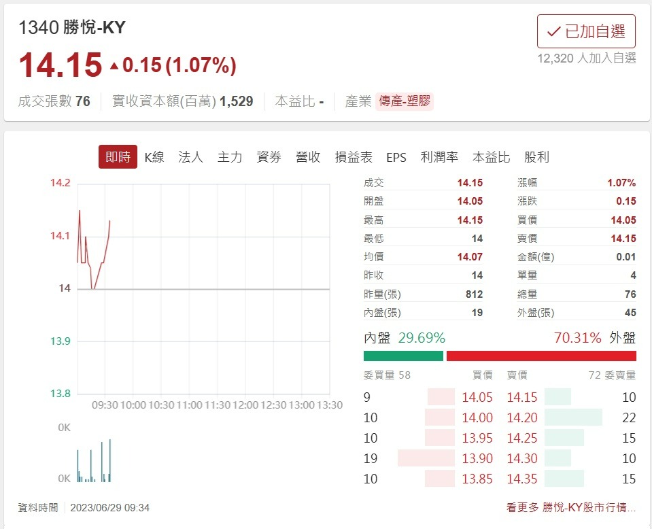Select the 利潤率 tab
Image resolution: width=652 pixels, height=529 pixels.
tap(439, 157)
